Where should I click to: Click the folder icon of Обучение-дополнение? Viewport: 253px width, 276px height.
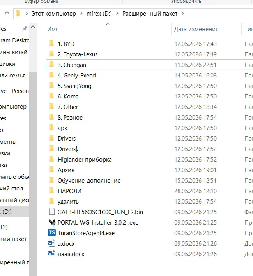pos(51,180)
